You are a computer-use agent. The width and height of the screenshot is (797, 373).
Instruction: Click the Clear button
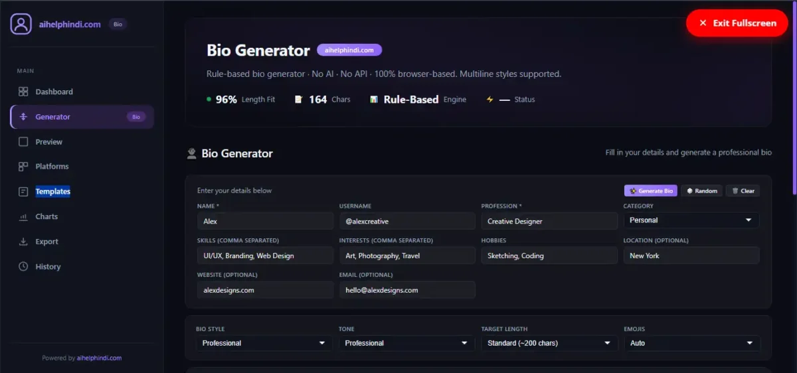(743, 190)
